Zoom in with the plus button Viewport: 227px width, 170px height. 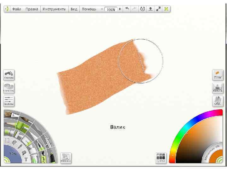click(120, 9)
